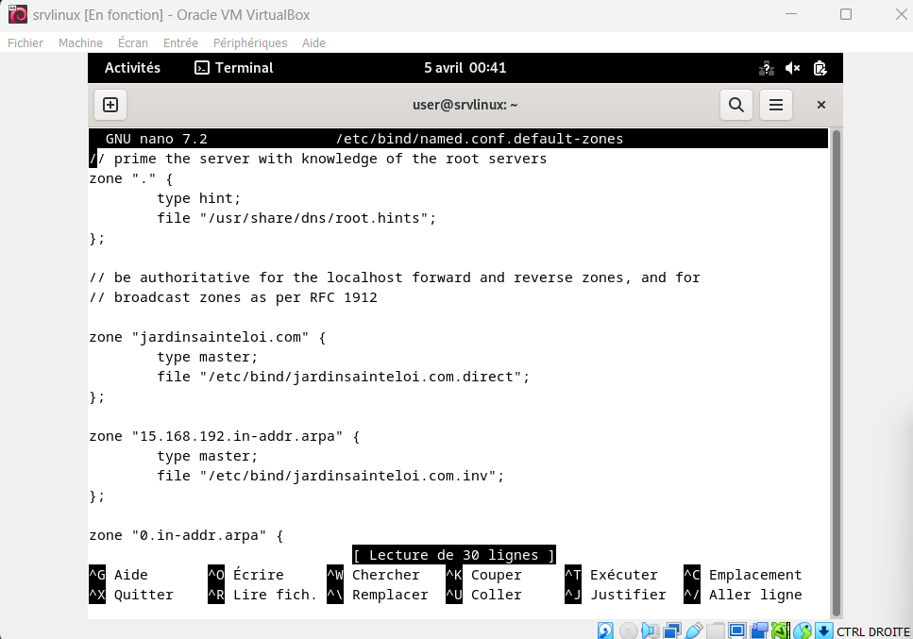Open a new terminal tab
Image resolution: width=913 pixels, height=639 pixels.
[x=110, y=105]
